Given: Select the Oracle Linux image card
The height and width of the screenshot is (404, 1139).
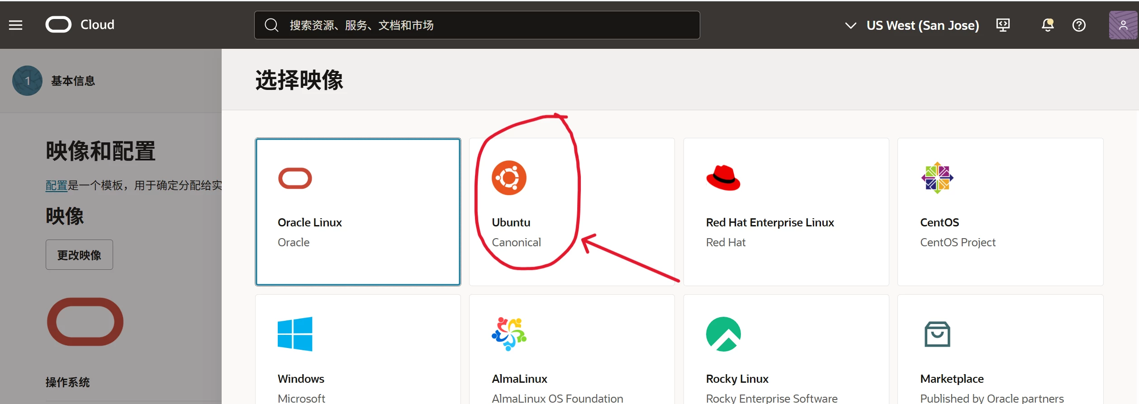Looking at the screenshot, I should click(x=358, y=211).
